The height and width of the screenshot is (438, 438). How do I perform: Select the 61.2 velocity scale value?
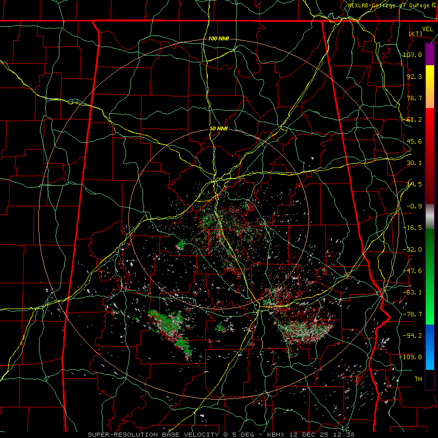point(414,120)
